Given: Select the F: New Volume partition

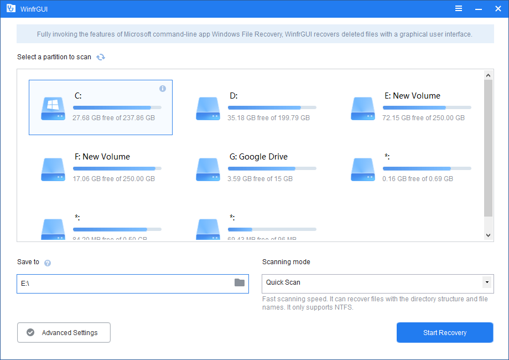Looking at the screenshot, I should (53, 170).
